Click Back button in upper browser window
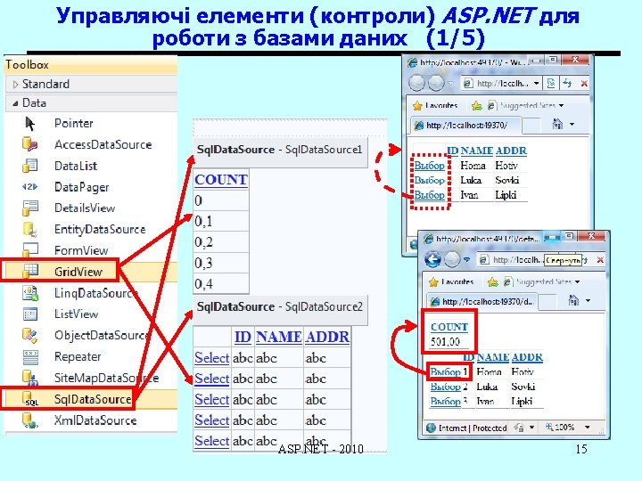This screenshot has width=642, height=481. pyautogui.click(x=416, y=84)
